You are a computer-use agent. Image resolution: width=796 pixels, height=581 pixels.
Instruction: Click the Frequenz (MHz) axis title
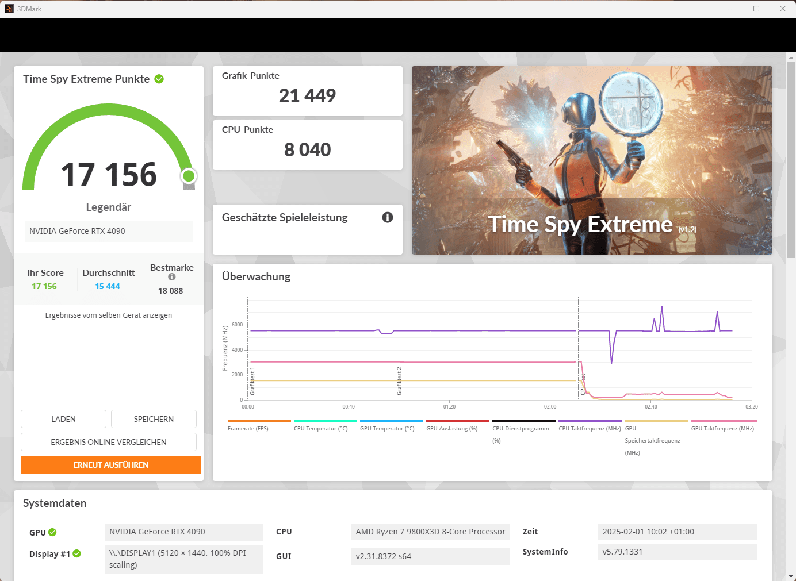[x=225, y=348]
